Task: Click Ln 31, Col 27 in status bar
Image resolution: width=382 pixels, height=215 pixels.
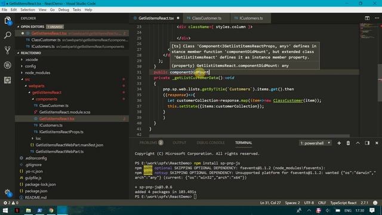Action: pos(270,203)
